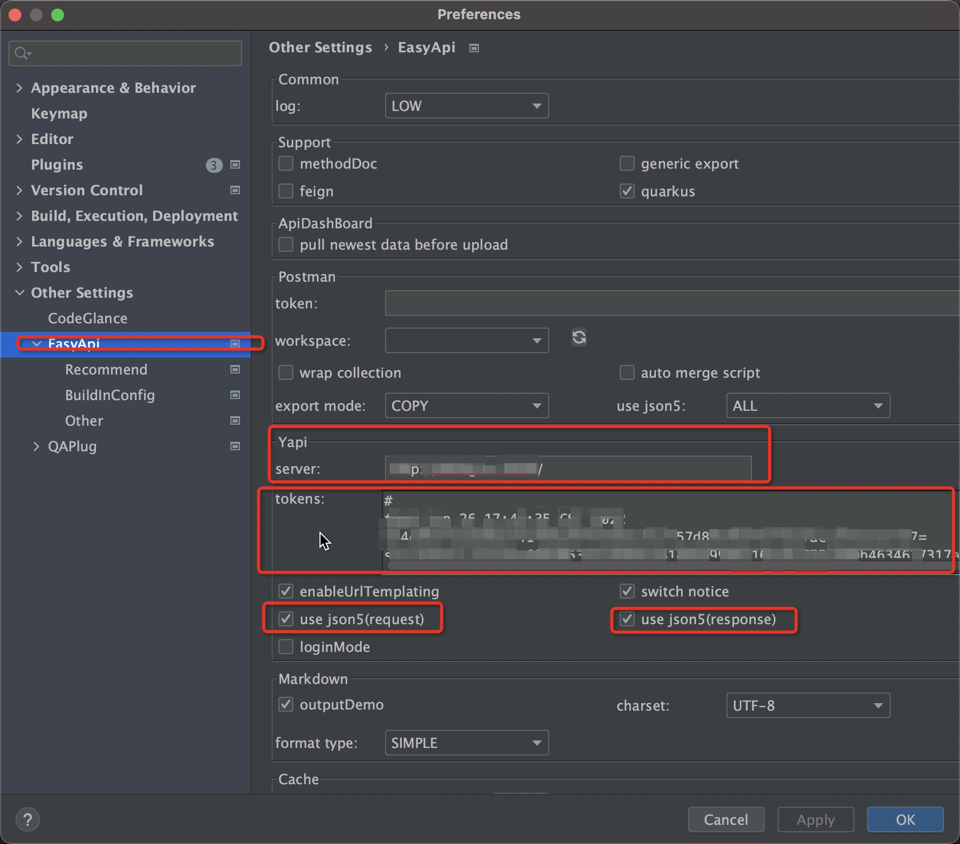Open the log level dropdown
The height and width of the screenshot is (844, 960).
(466, 106)
